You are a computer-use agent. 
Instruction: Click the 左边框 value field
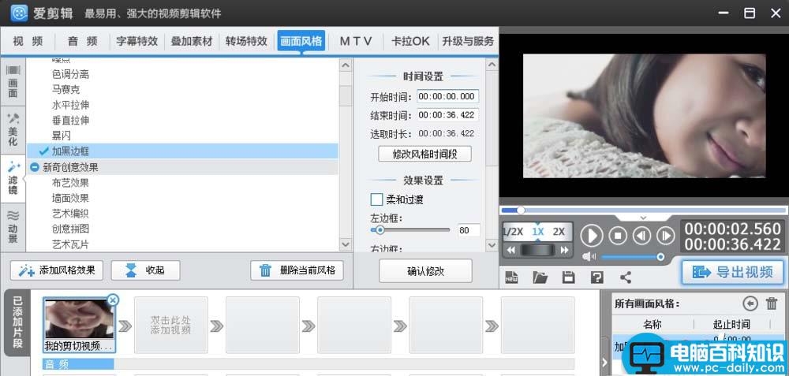click(469, 230)
